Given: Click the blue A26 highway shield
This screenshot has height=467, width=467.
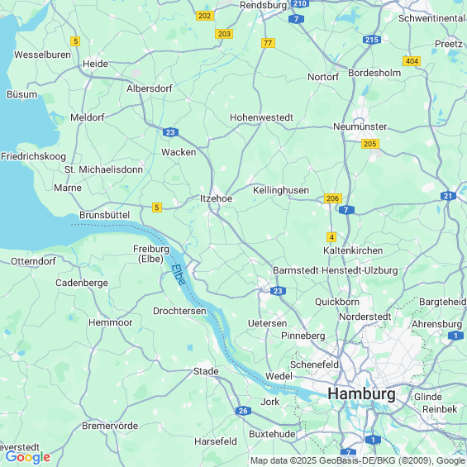Looking at the screenshot, I should pyautogui.click(x=243, y=411).
